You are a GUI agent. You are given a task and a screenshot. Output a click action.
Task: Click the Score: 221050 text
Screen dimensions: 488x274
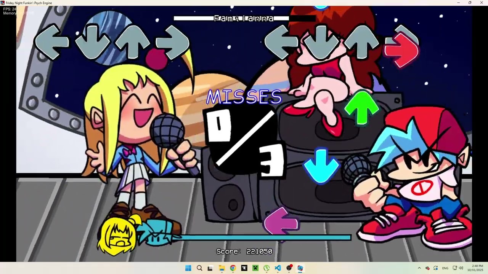[x=244, y=251]
